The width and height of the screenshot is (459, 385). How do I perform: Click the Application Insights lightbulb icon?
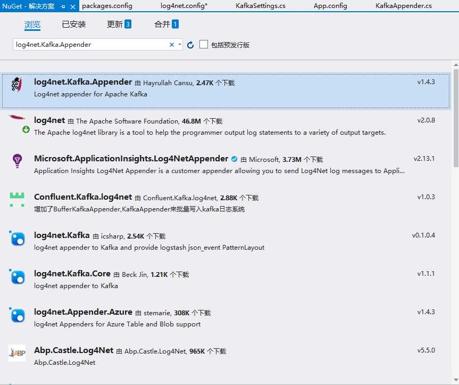point(17,161)
